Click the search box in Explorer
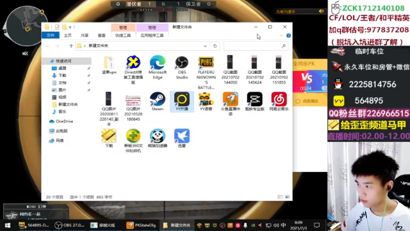Image resolution: width=410 pixels, height=231 pixels. click(x=256, y=46)
